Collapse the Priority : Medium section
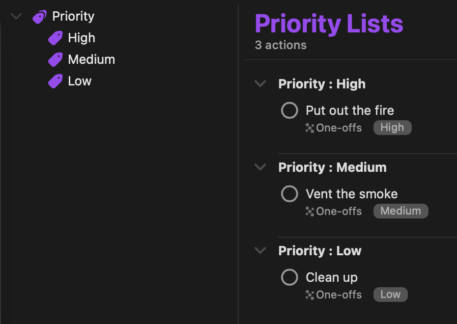The height and width of the screenshot is (324, 457). pyautogui.click(x=260, y=167)
